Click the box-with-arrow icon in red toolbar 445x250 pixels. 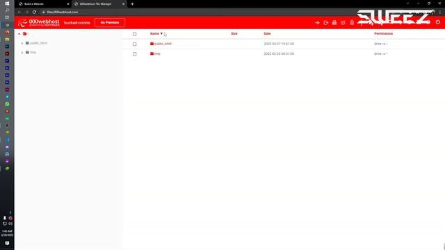click(x=326, y=23)
